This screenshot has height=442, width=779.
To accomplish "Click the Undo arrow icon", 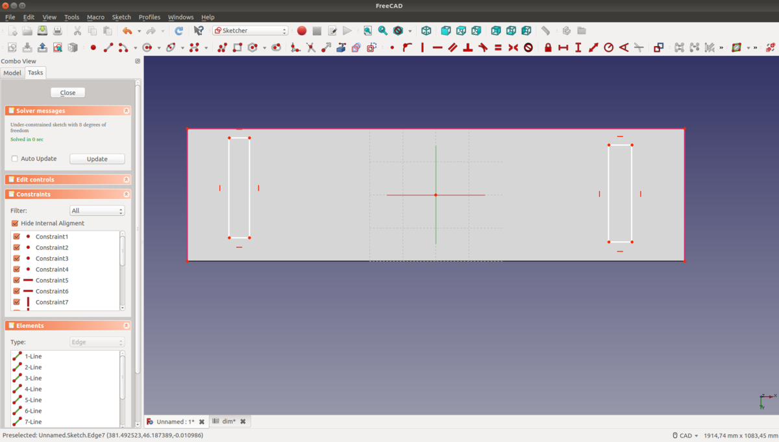I will (x=127, y=30).
